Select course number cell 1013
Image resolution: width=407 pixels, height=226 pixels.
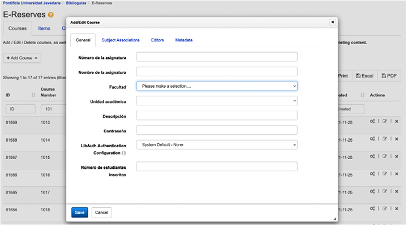(45, 122)
